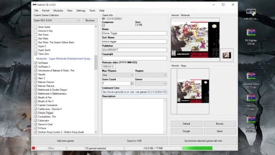
Task: Click the game list scroll-up arrow
Action: pos(96,27)
